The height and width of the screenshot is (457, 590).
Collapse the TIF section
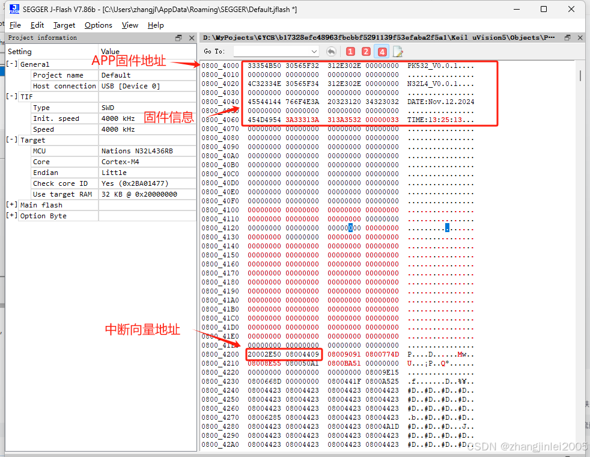11,96
